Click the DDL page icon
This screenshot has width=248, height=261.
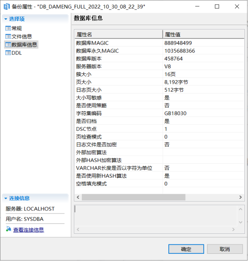(8, 53)
